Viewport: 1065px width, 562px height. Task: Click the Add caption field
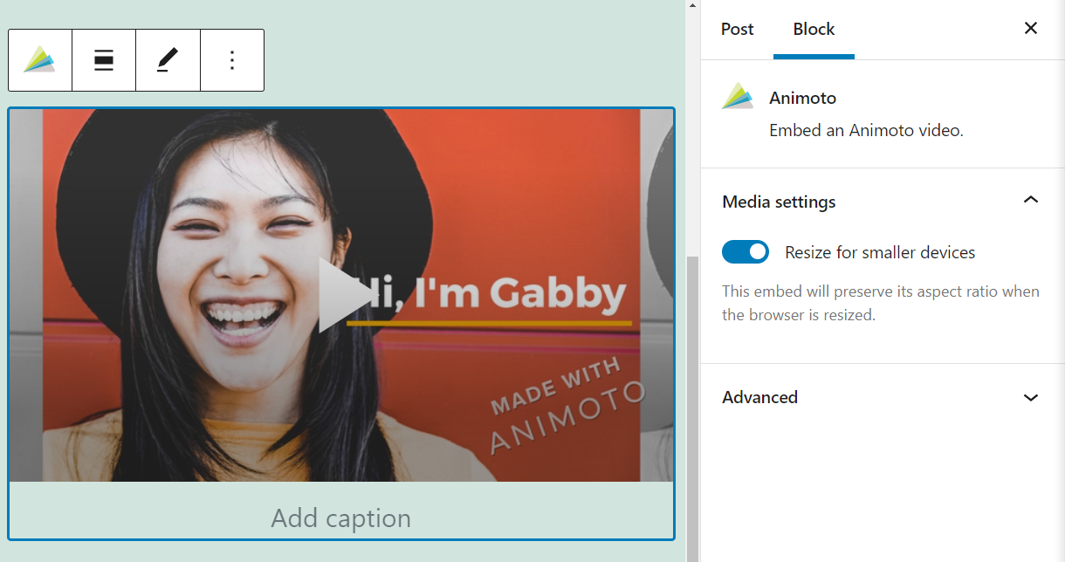click(x=340, y=517)
